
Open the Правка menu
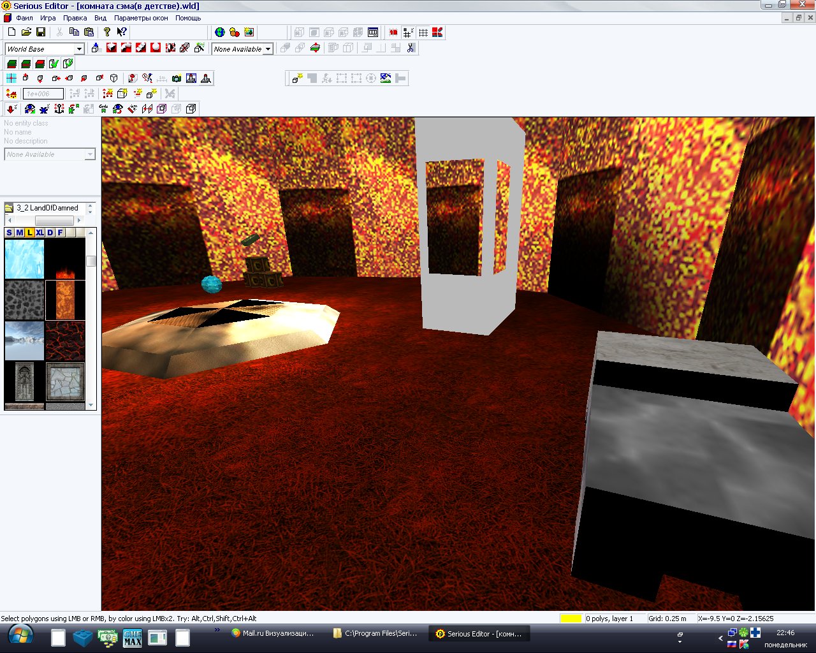pyautogui.click(x=75, y=18)
